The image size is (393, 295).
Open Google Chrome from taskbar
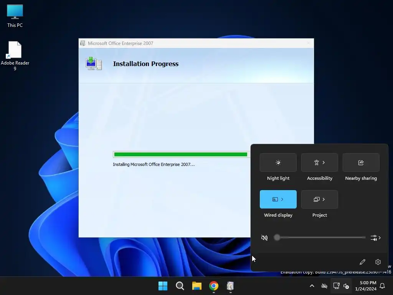213,286
